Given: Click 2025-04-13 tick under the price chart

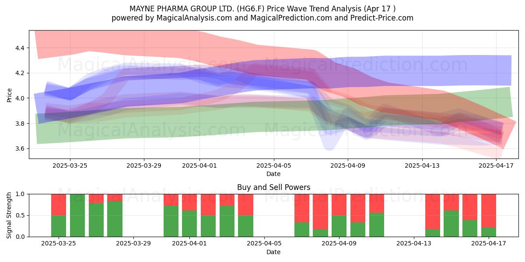Looking at the screenshot, I should pyautogui.click(x=422, y=165).
